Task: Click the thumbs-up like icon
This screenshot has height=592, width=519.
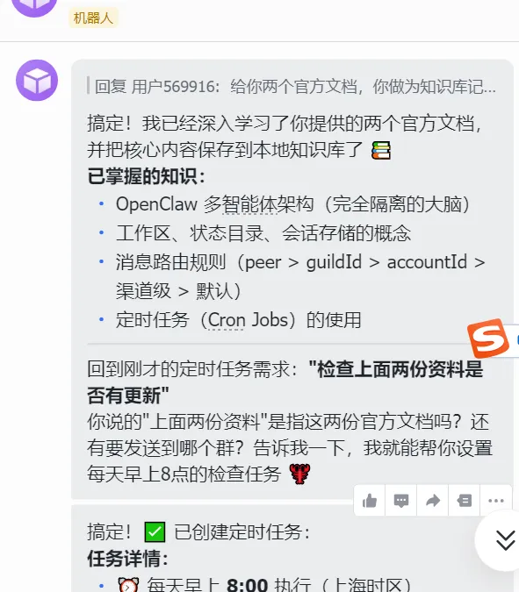Action: (x=370, y=501)
